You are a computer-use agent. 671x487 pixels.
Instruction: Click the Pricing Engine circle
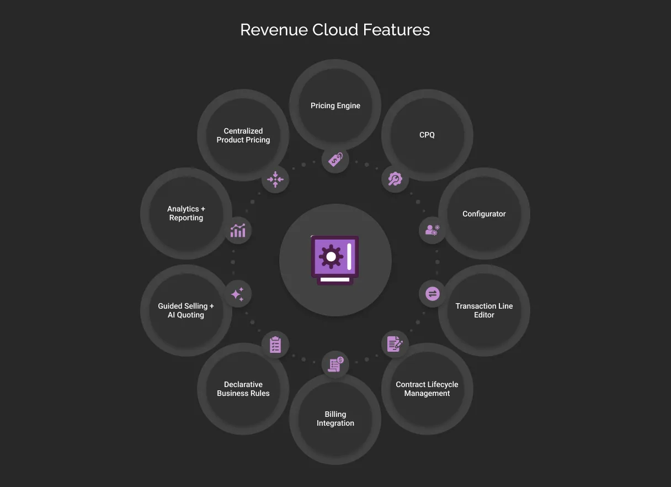[335, 105]
